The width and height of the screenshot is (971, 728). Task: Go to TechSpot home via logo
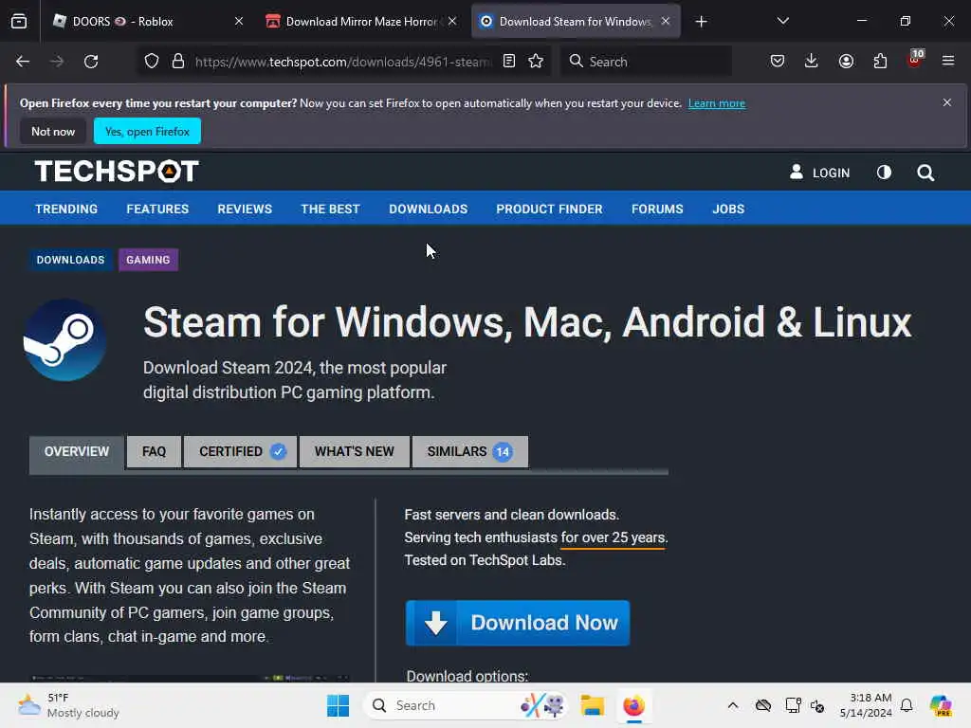coord(117,172)
